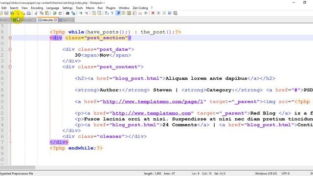Open the Macro menu

[90, 8]
